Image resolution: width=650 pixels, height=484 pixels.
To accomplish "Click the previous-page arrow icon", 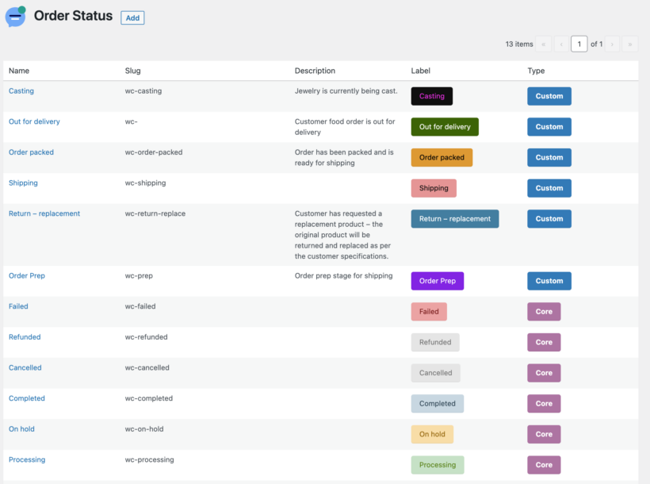I will [x=560, y=44].
